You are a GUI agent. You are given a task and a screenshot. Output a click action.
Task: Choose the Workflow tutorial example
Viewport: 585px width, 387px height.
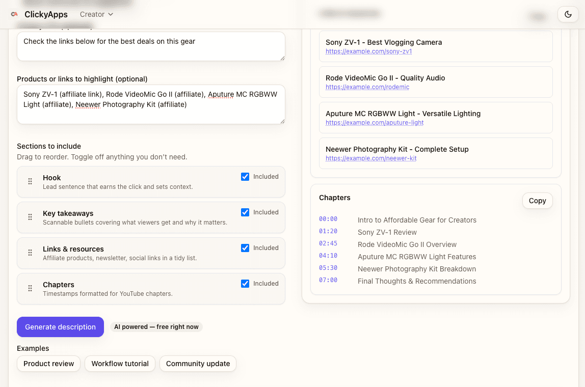click(120, 364)
